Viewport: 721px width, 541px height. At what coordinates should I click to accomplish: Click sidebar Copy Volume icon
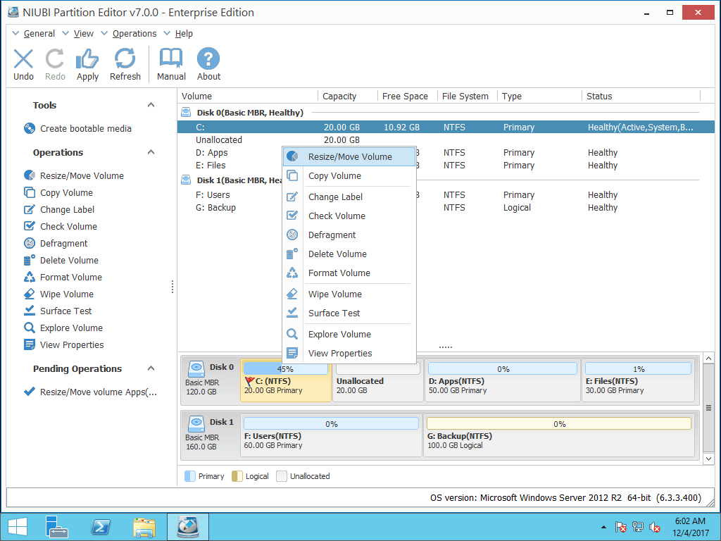(30, 192)
